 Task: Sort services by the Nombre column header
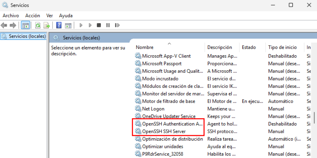point(145,47)
